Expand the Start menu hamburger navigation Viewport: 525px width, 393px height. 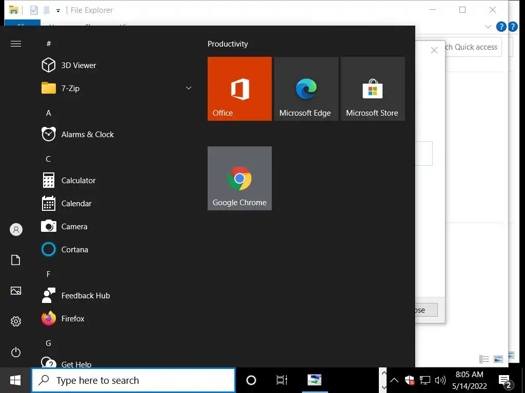pyautogui.click(x=16, y=44)
